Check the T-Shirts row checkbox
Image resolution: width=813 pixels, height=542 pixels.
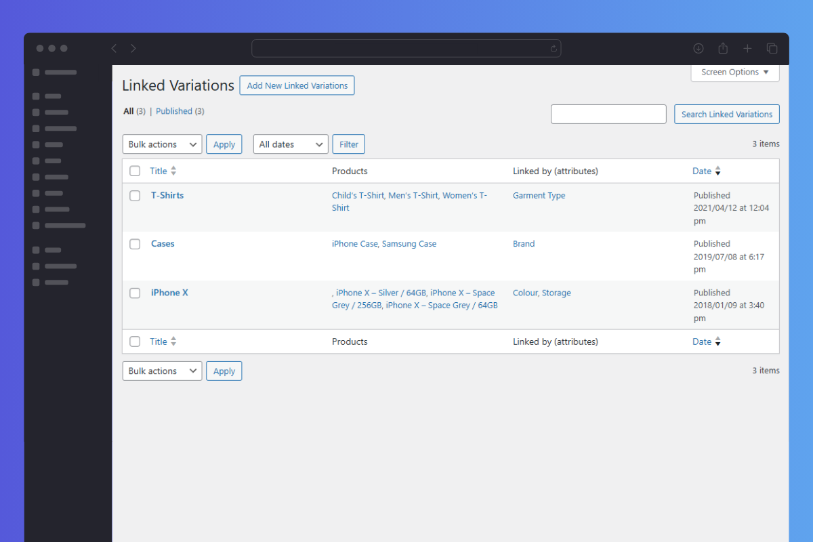click(135, 196)
